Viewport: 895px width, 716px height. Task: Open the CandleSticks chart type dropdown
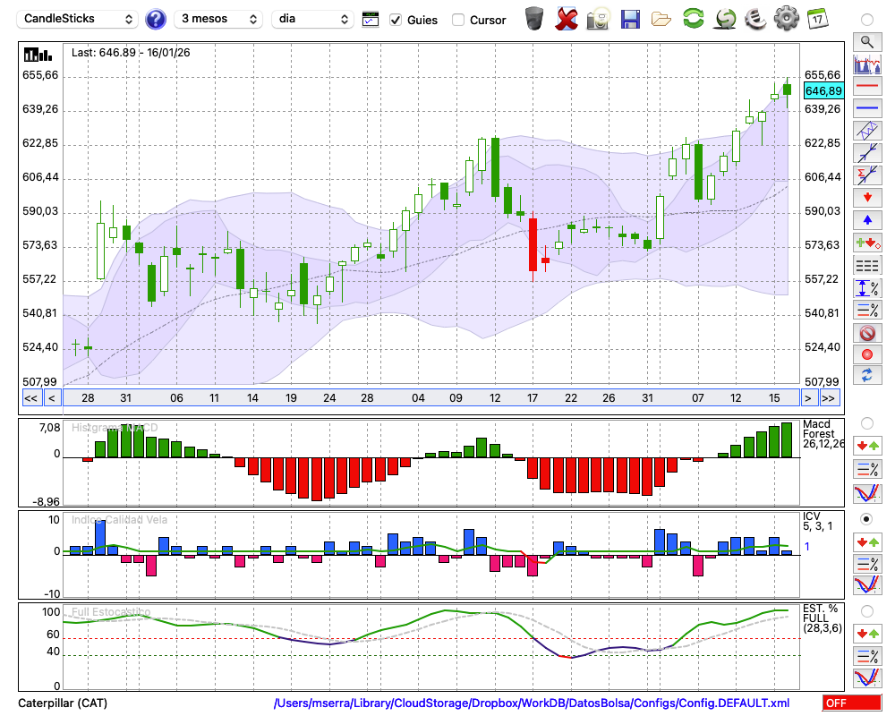tap(78, 19)
